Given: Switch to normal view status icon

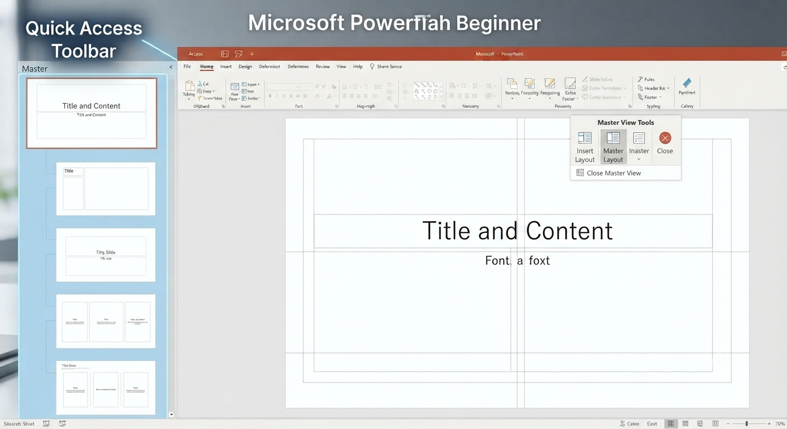Looking at the screenshot, I should [x=671, y=424].
